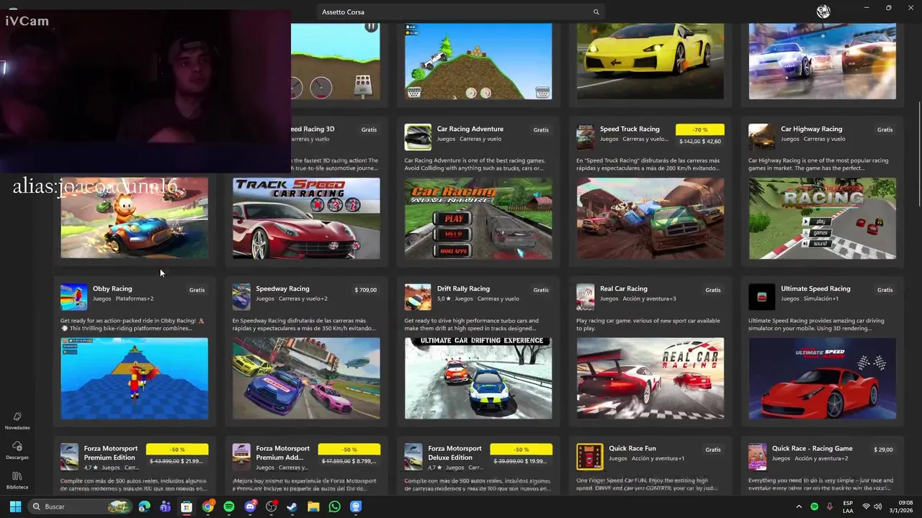Viewport: 922px width, 518px height.
Task: Click the Speed Truck Racing app icon
Action: (x=586, y=137)
